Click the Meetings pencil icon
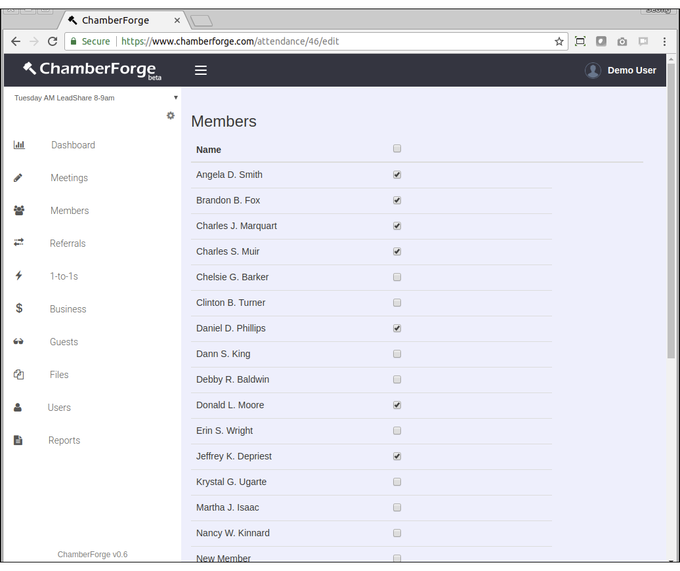680x571 pixels. 18,178
